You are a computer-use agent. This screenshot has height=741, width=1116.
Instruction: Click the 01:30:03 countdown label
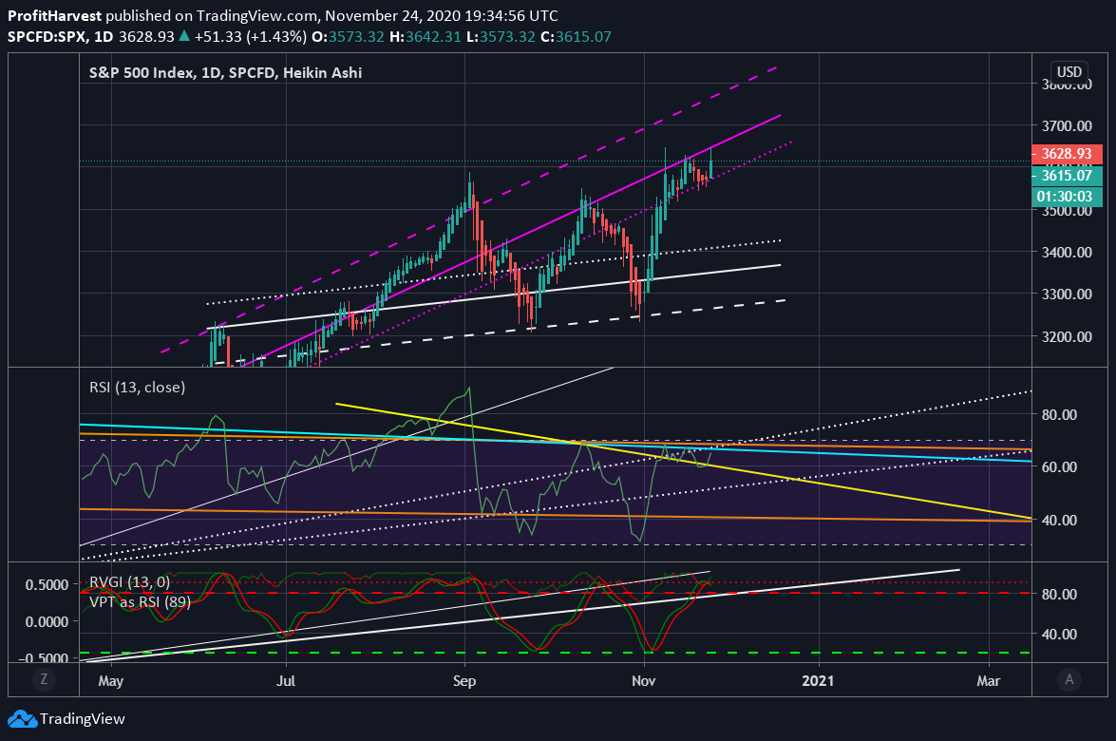(x=1067, y=197)
